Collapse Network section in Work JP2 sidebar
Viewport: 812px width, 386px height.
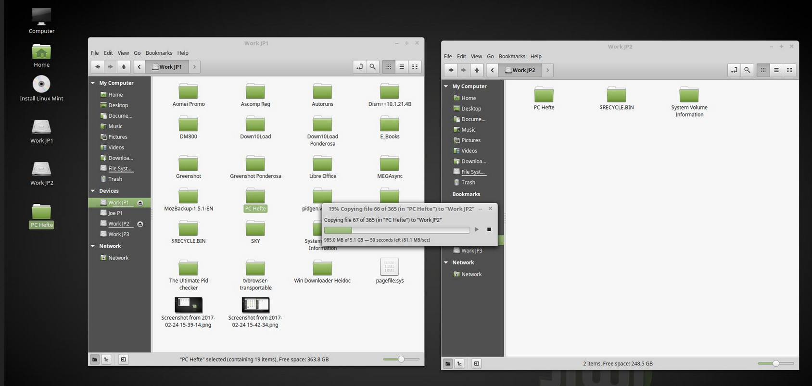click(446, 262)
